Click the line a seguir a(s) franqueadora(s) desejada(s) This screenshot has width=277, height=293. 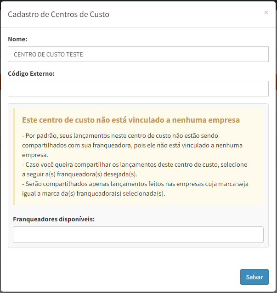[79, 174]
